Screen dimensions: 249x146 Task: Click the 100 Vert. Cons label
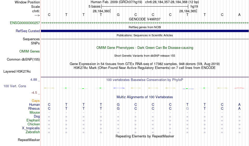[x=15, y=86]
